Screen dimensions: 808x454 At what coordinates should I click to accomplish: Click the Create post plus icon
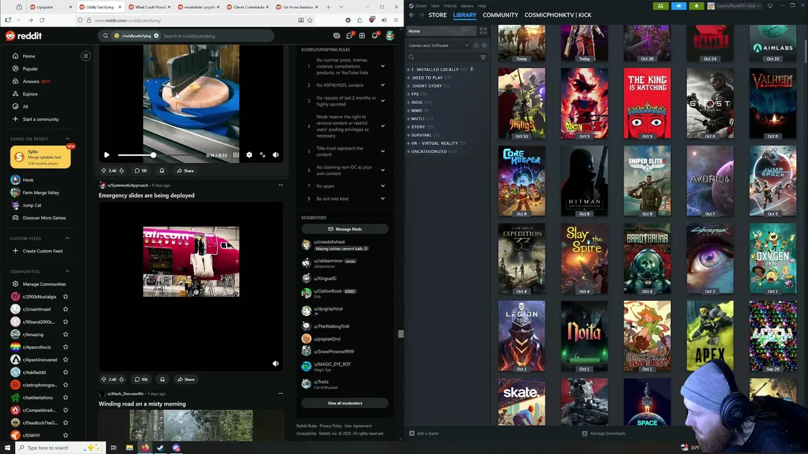362,36
